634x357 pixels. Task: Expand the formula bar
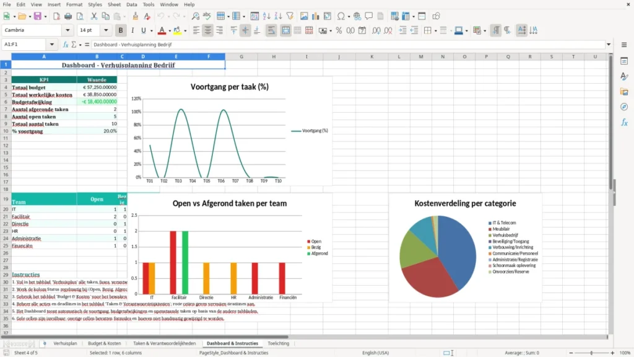pyautogui.click(x=609, y=45)
